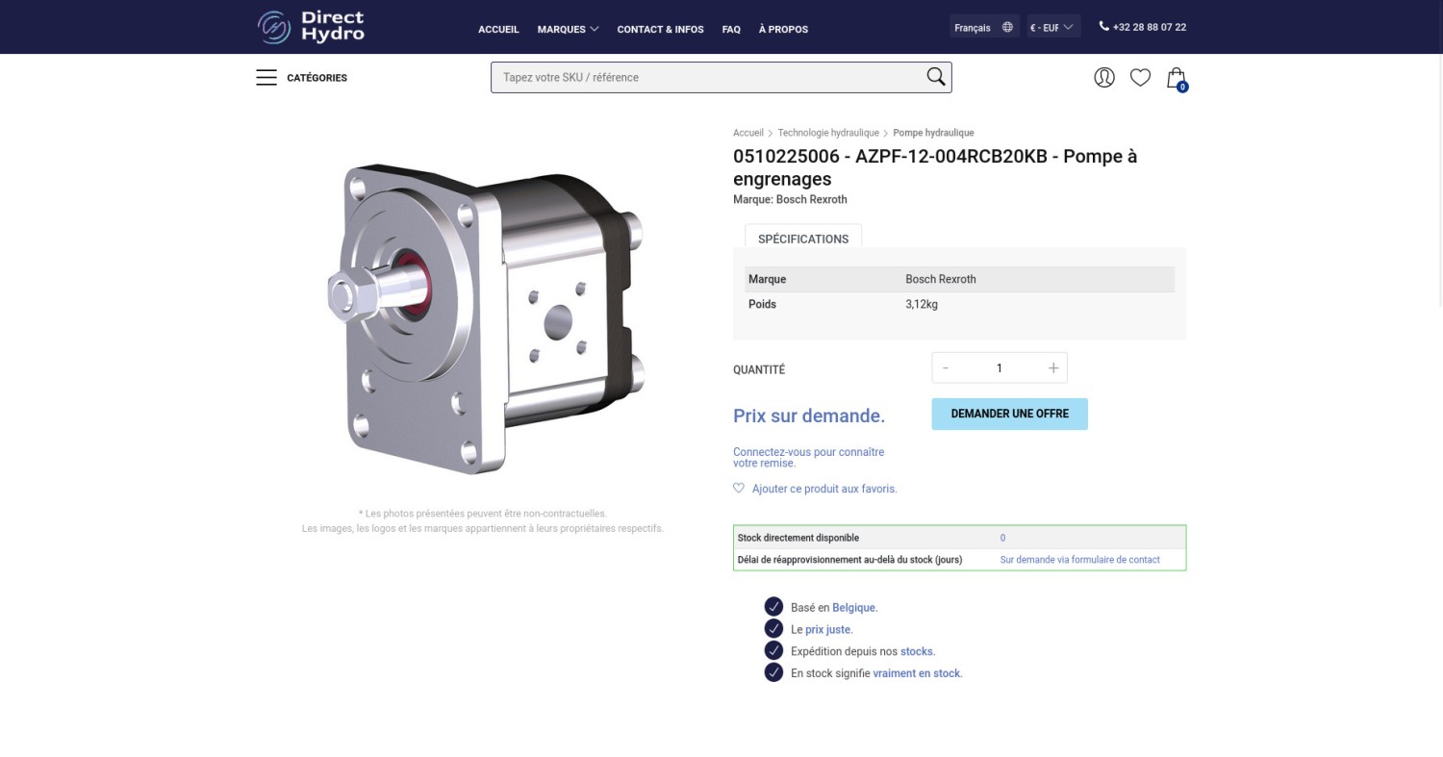Screen dimensions: 1443x757
Task: Expand the Marques dropdown menu
Action: (568, 29)
